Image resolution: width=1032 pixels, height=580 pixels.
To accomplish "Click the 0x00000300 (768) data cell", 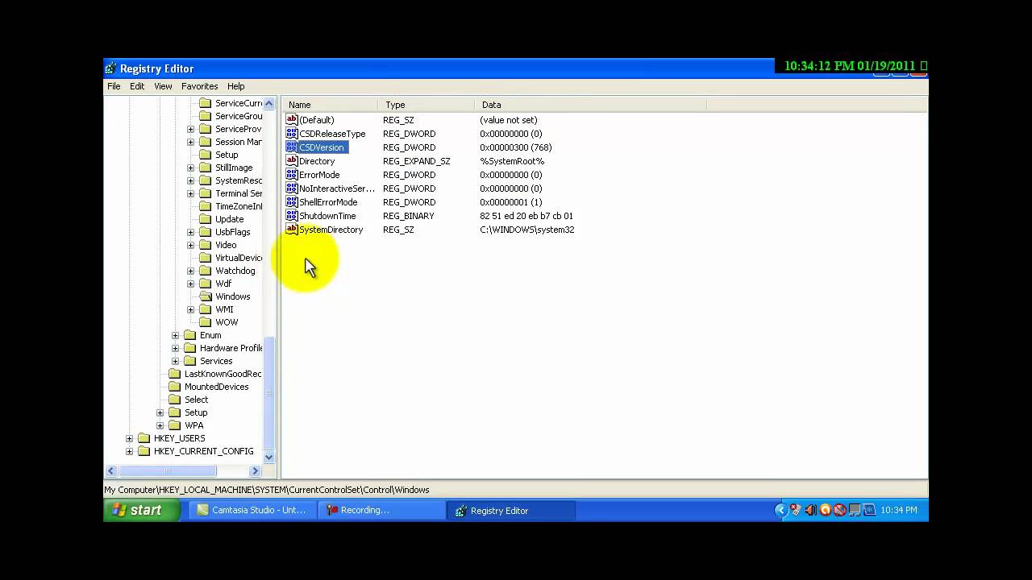I will coord(516,147).
